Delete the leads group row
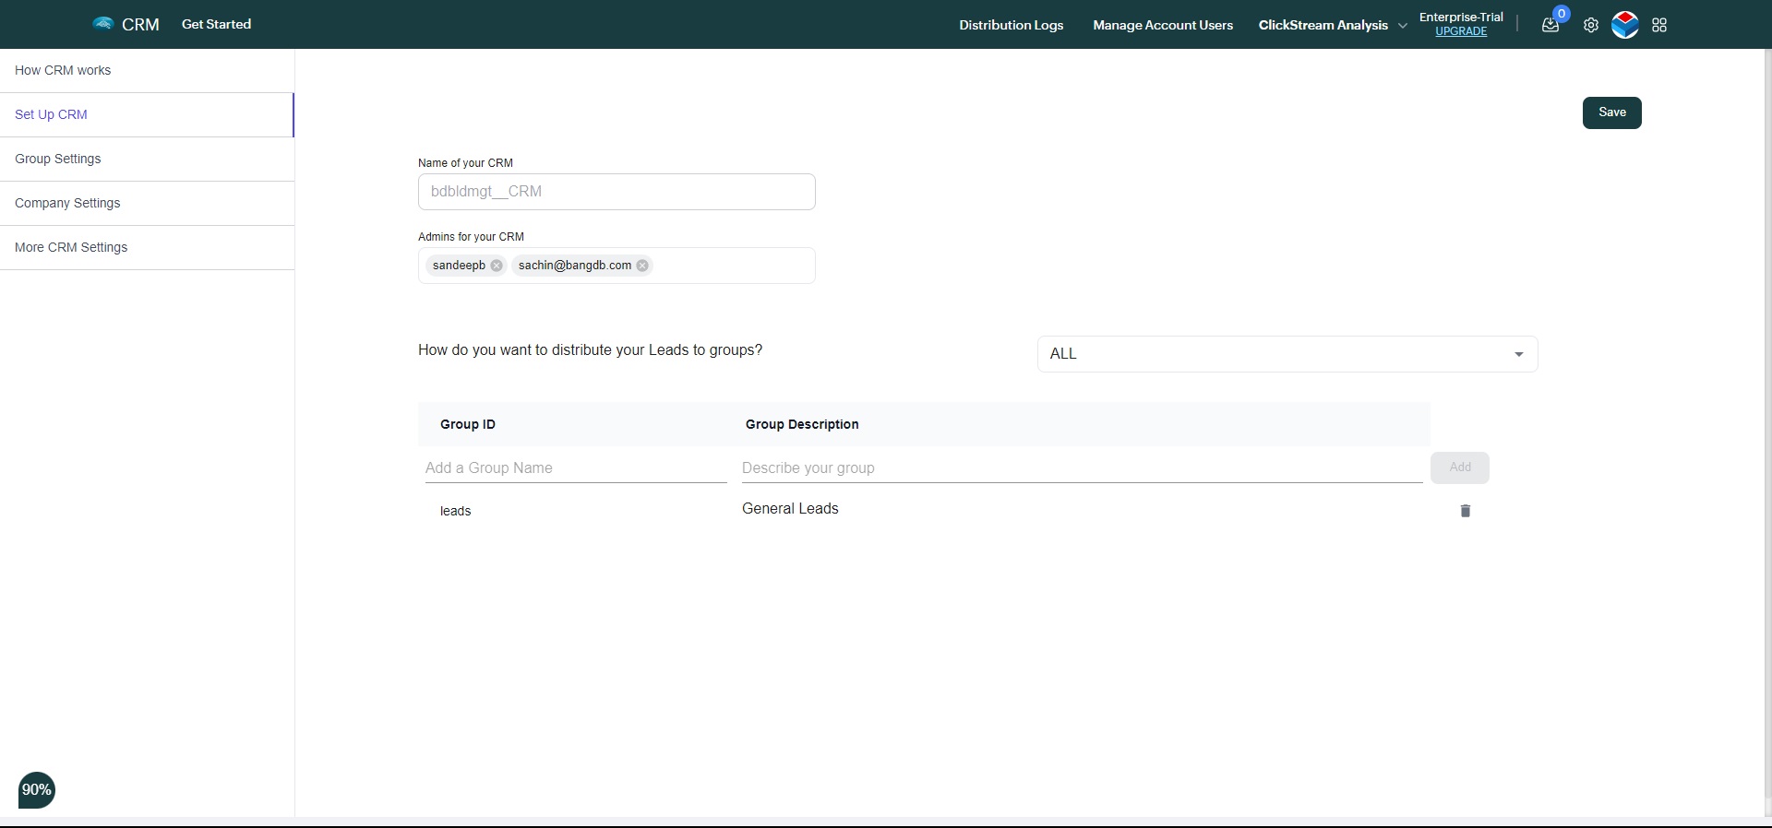 [x=1465, y=511]
